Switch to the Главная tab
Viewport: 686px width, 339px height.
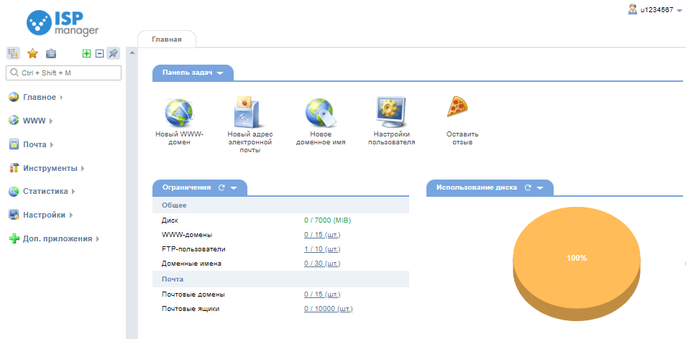point(167,40)
